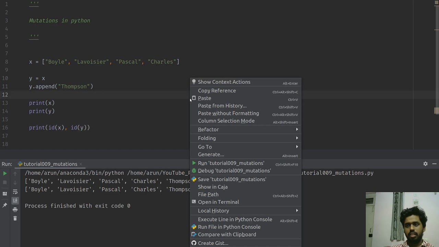Click Open in Terminal menu item
The width and height of the screenshot is (439, 247).
pos(218,202)
